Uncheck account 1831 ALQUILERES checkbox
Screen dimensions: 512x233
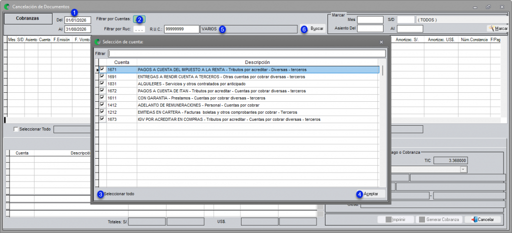pos(102,84)
